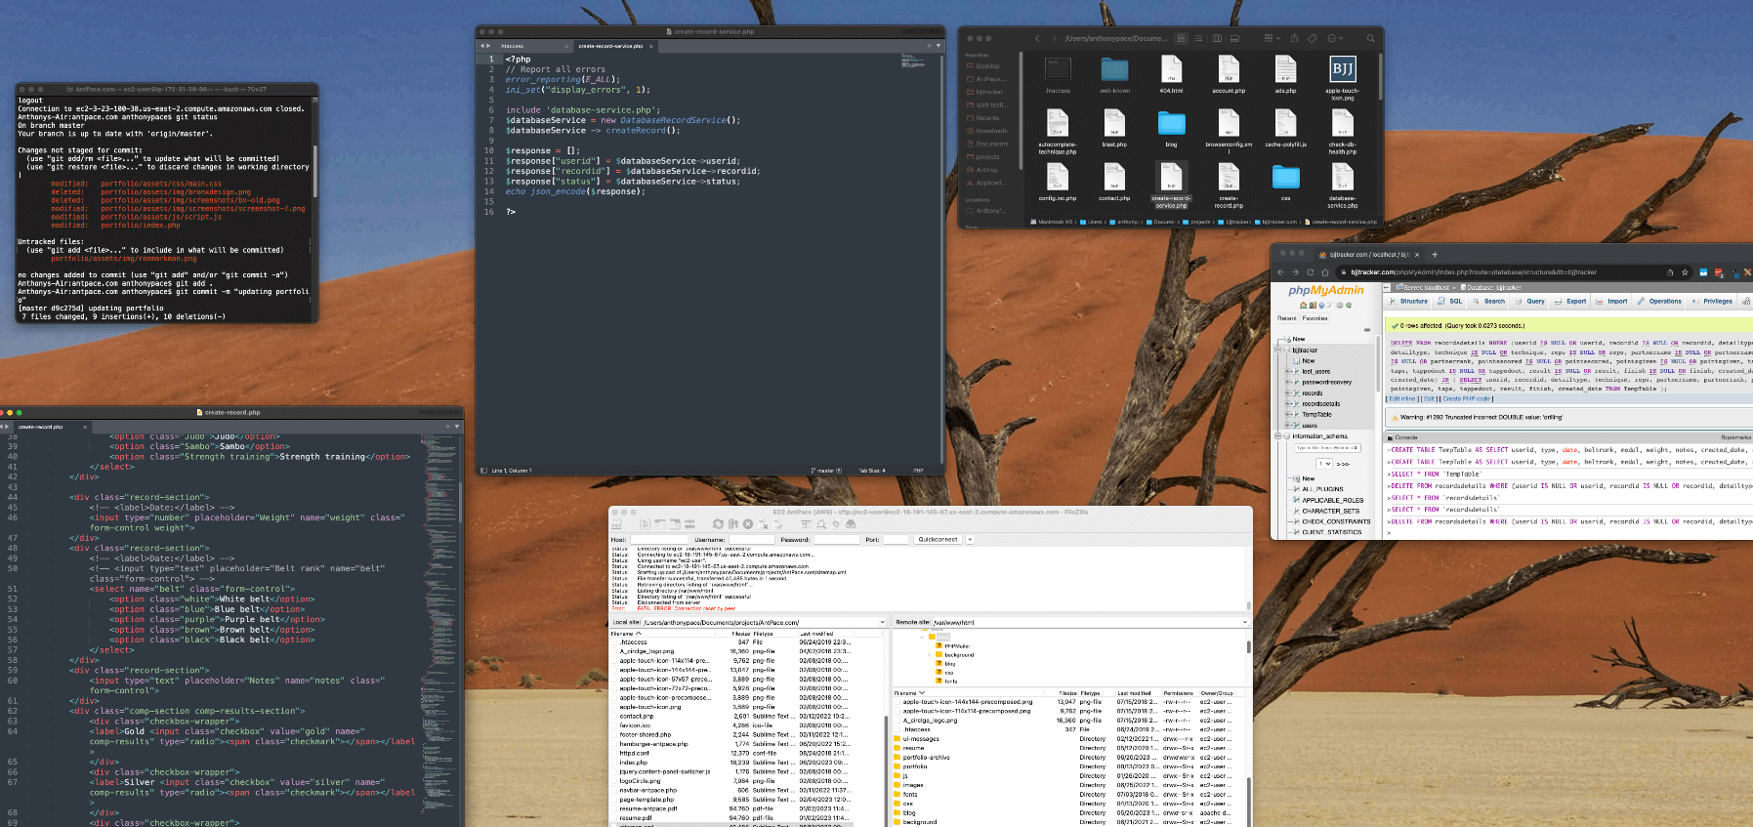Click FileZilla cancel current operation icon
The image size is (1753, 827).
point(748,524)
